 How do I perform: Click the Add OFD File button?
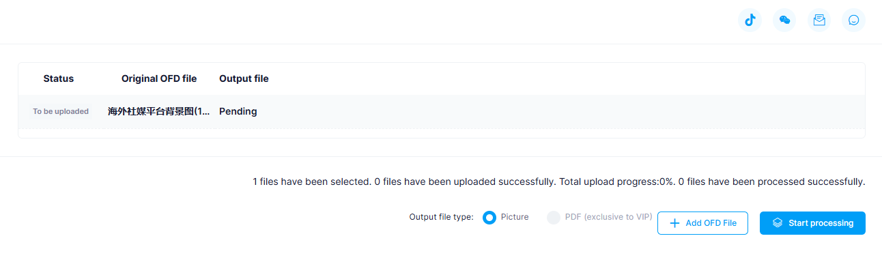pos(702,223)
